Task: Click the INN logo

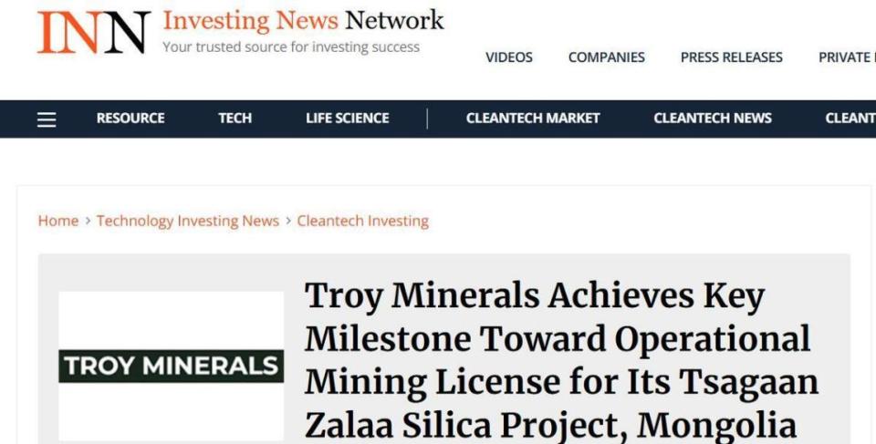Action: [93, 33]
